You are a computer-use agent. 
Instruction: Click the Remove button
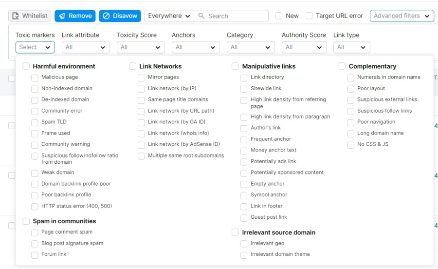point(75,16)
